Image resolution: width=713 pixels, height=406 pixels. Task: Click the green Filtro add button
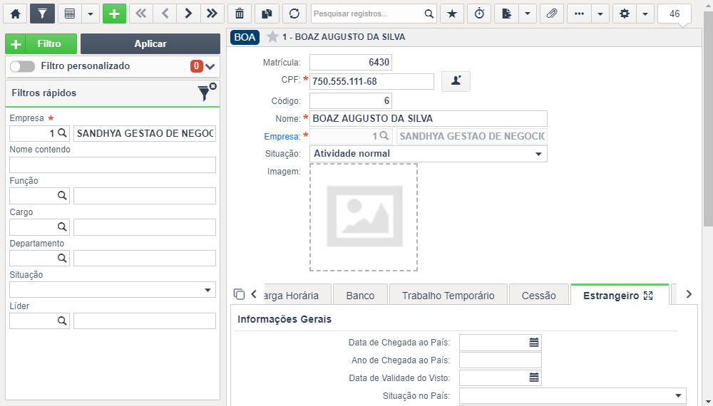pos(41,44)
